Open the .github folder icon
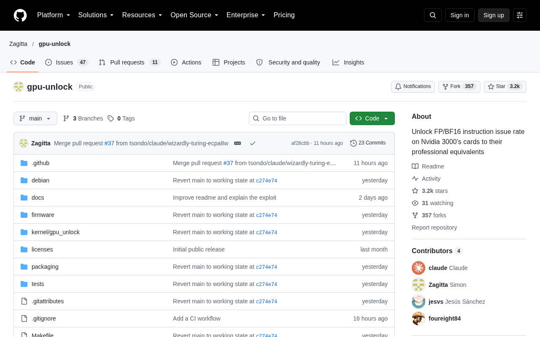 24,163
